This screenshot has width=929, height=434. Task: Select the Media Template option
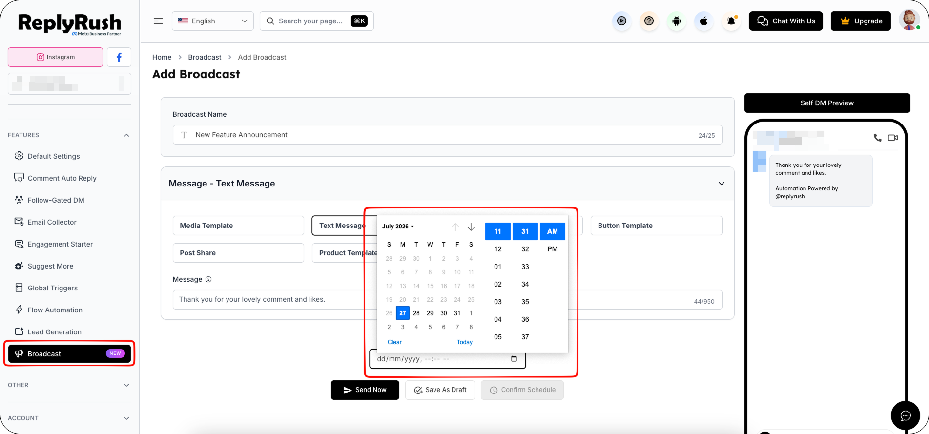[238, 226]
